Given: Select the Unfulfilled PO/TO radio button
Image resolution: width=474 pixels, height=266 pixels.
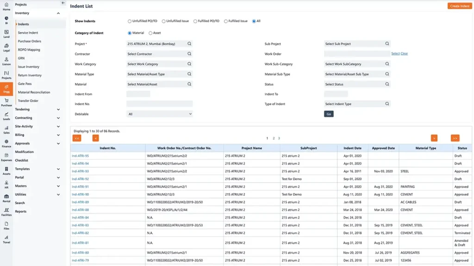Looking at the screenshot, I should [130, 21].
